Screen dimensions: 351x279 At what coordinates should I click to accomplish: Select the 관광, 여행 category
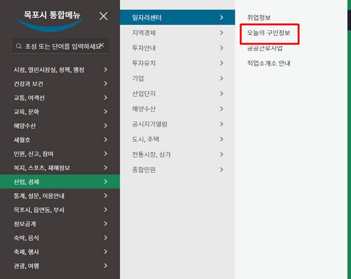[x=60, y=266]
